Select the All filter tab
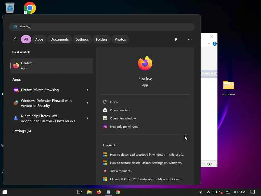 click(x=26, y=39)
